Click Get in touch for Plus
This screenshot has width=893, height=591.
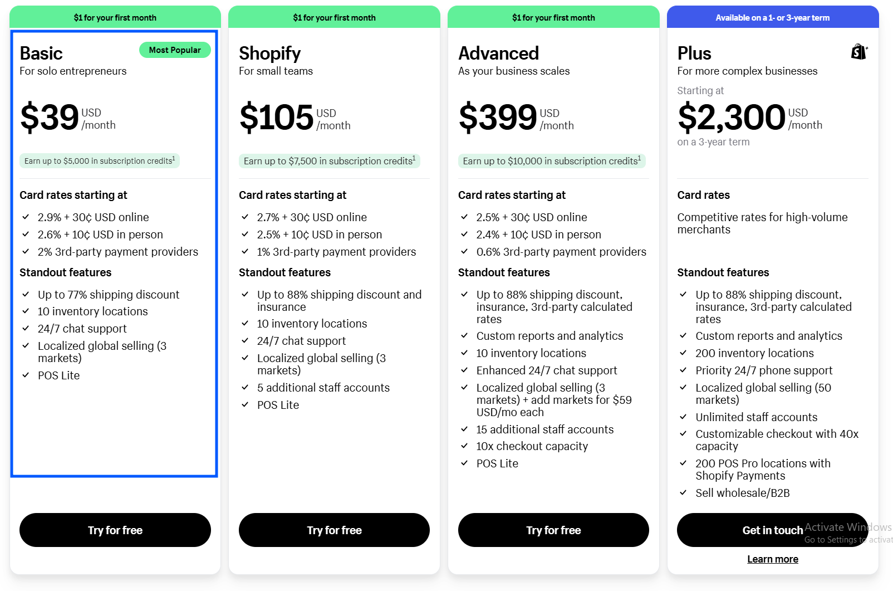pyautogui.click(x=773, y=530)
